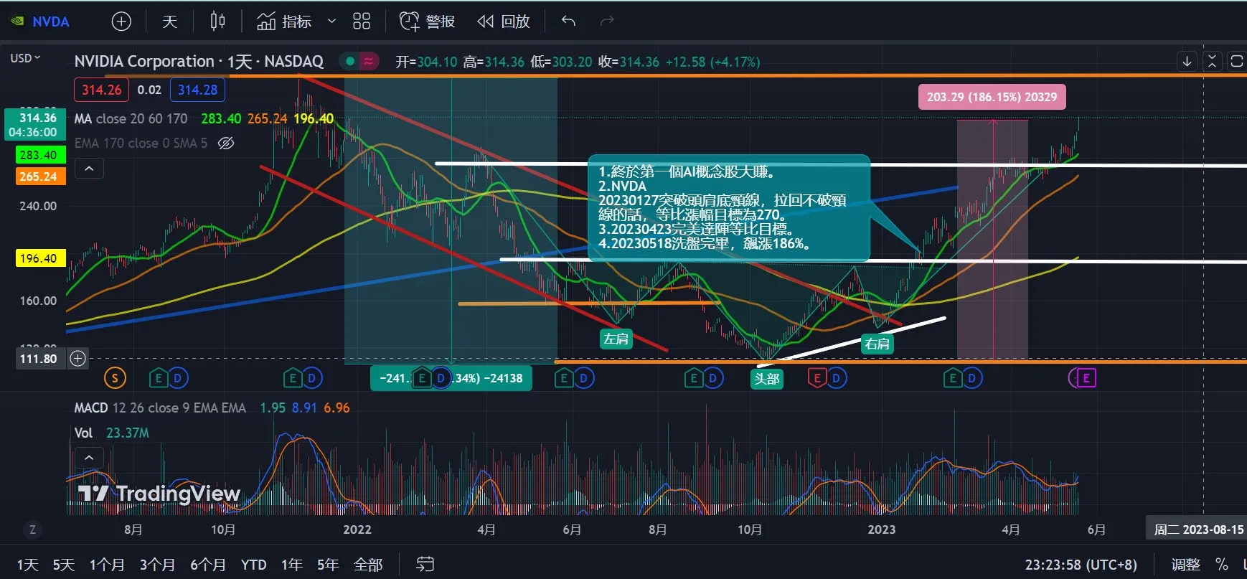This screenshot has height=579, width=1247.
Task: Click the E earnings marker left of 头部 label
Action: (x=693, y=377)
